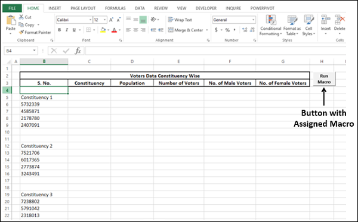
Task: Click the Cut scissors icon
Action: pos(21,17)
